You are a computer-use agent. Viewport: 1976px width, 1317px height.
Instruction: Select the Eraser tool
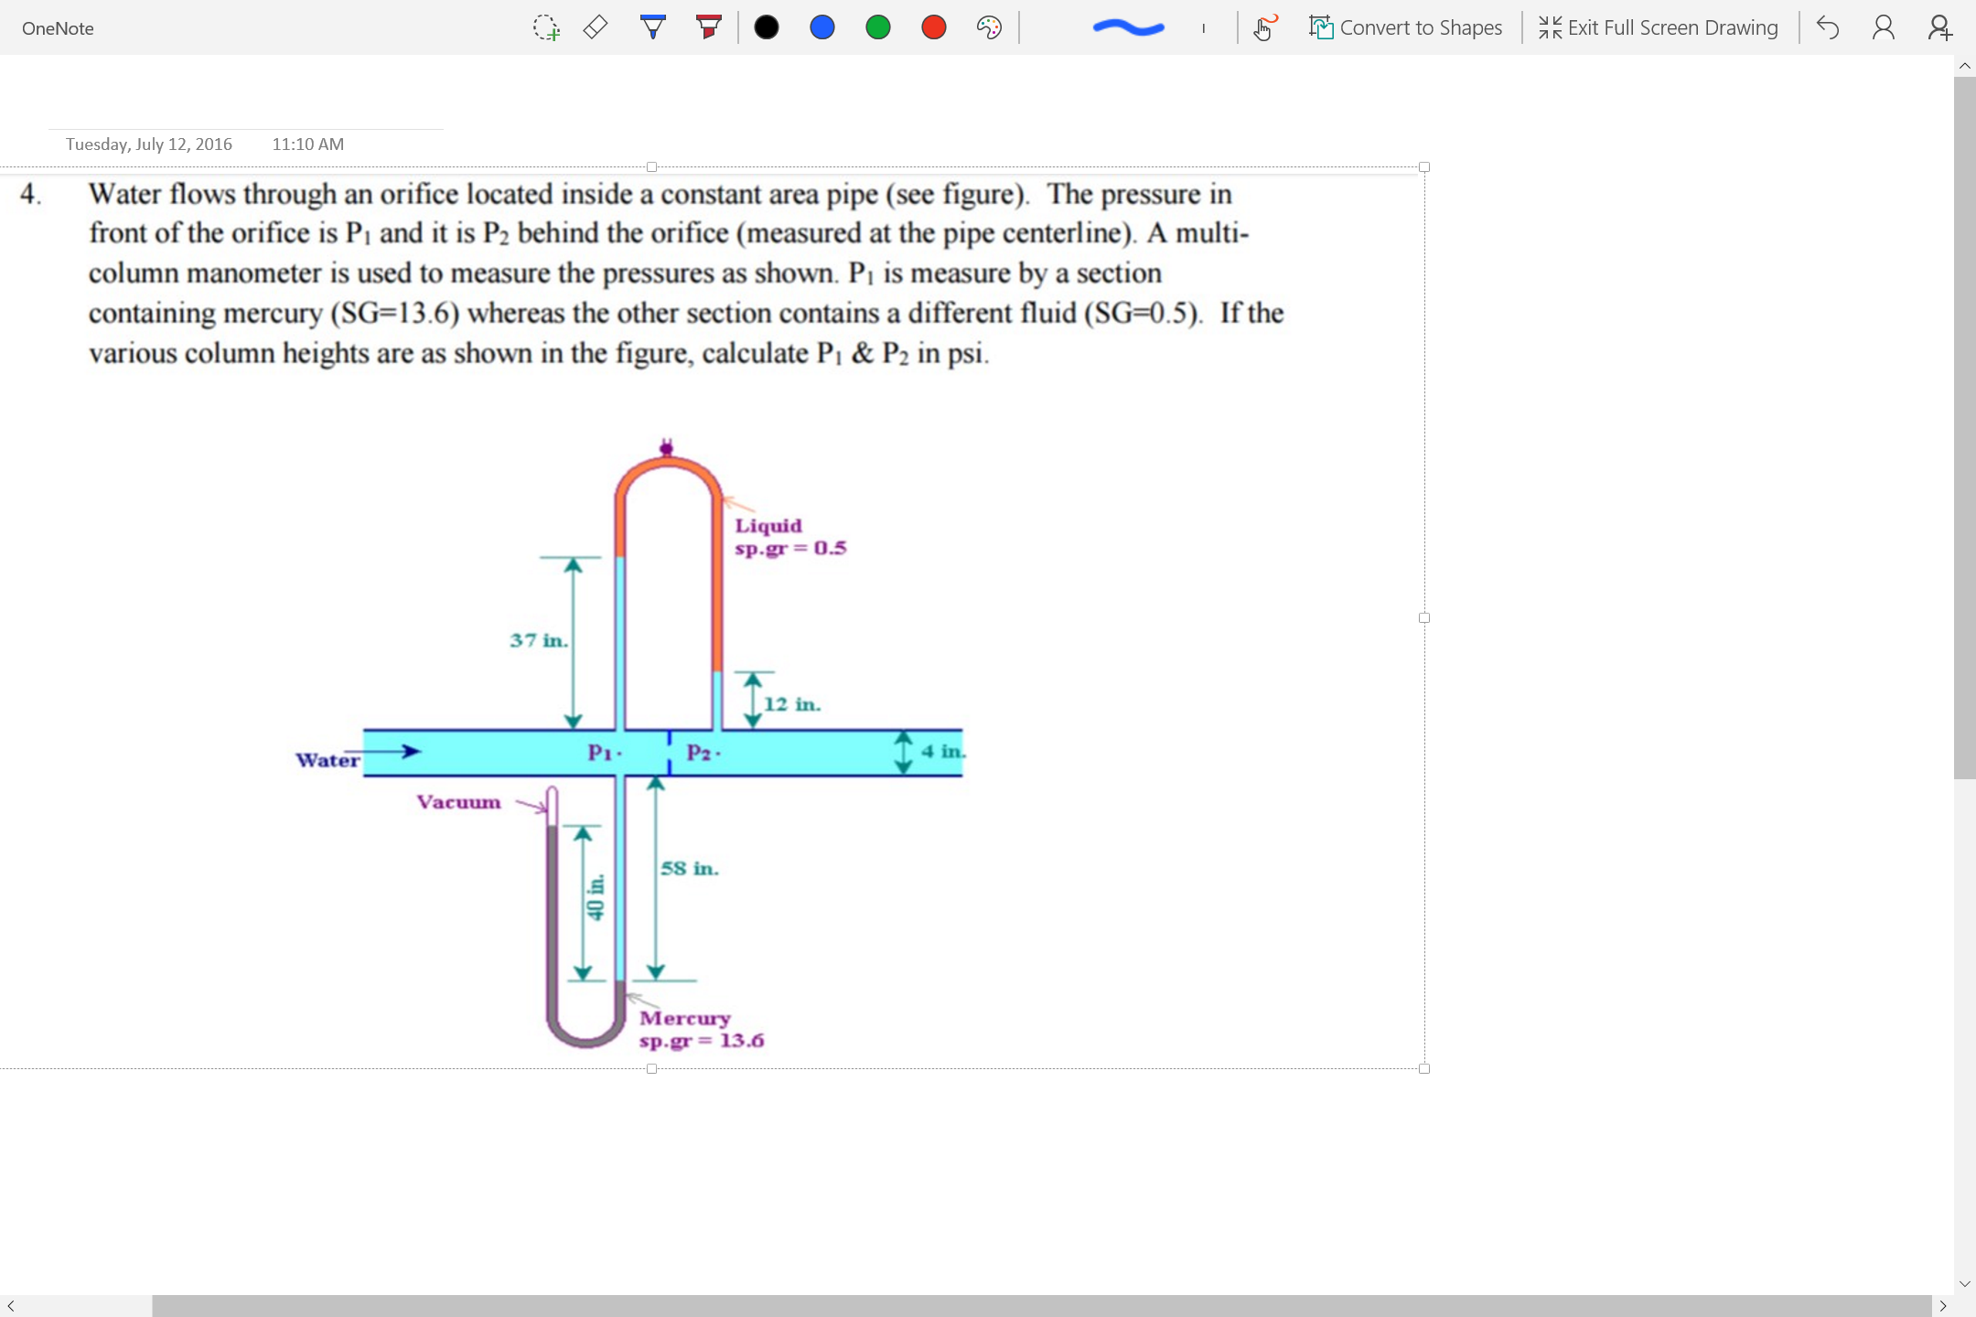595,27
